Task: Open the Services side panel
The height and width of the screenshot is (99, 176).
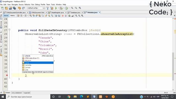Action: point(1,25)
